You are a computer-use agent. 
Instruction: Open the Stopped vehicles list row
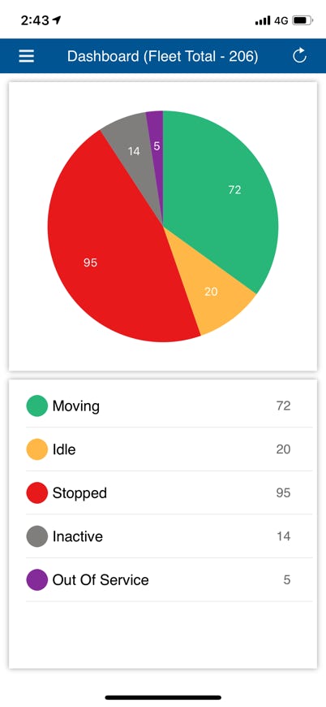(x=169, y=492)
